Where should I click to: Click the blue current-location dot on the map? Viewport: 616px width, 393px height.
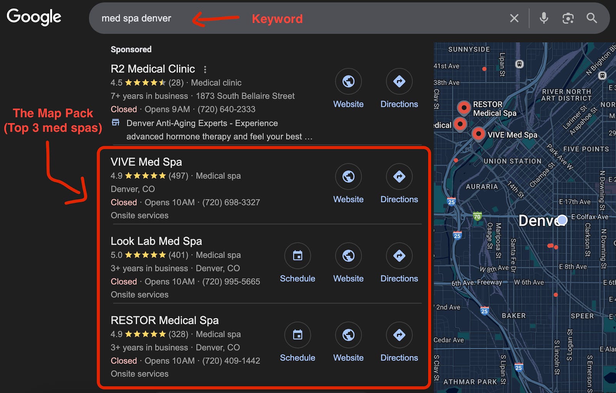pyautogui.click(x=562, y=220)
